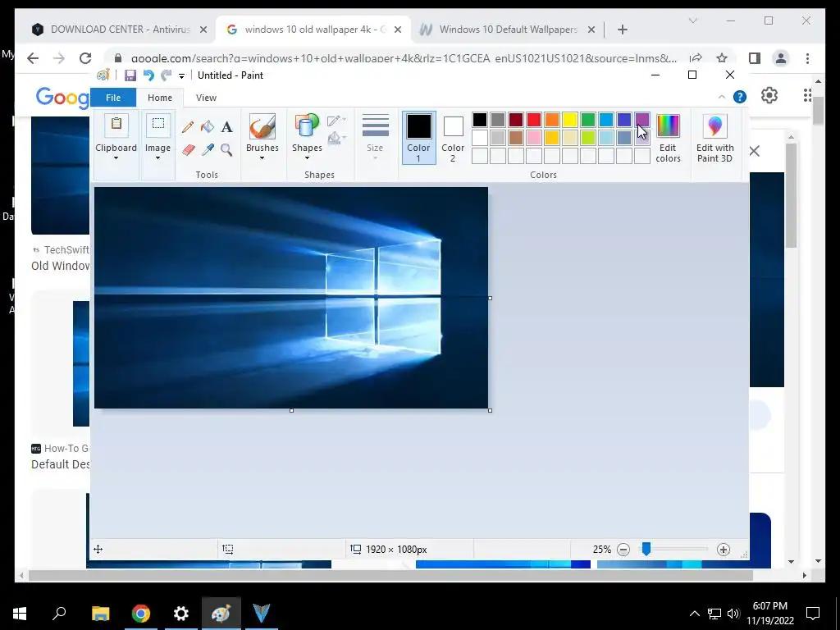Pick the Color picker eyedropper tool
Image resolution: width=840 pixels, height=630 pixels.
pos(208,150)
